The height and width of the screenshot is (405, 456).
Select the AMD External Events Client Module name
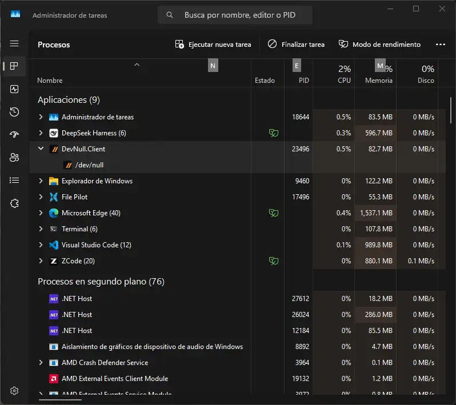[115, 379]
